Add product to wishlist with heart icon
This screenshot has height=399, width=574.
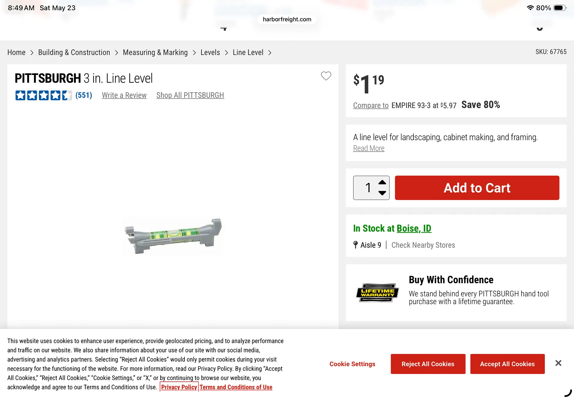pos(326,76)
